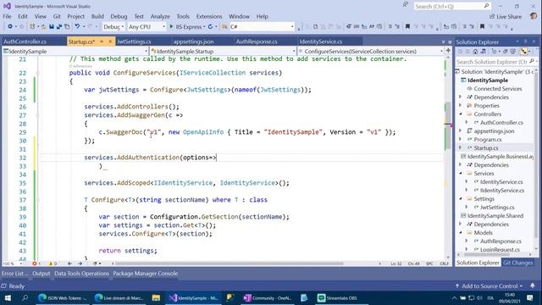The width and height of the screenshot is (542, 305).
Task: Collapse the Controllers folder in Solution Explorer
Action: point(461,114)
